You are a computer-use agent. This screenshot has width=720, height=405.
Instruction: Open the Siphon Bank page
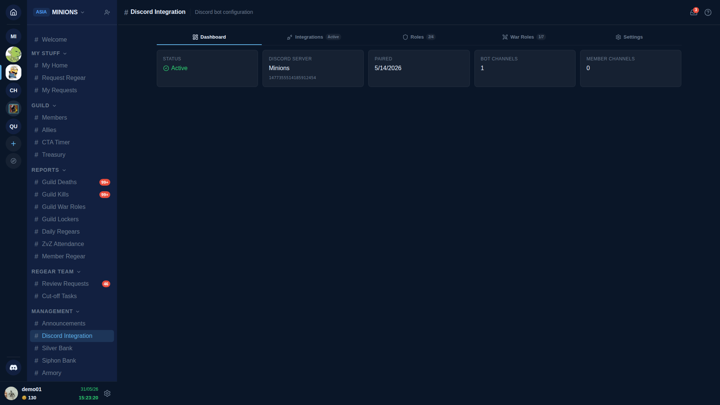click(x=72, y=361)
